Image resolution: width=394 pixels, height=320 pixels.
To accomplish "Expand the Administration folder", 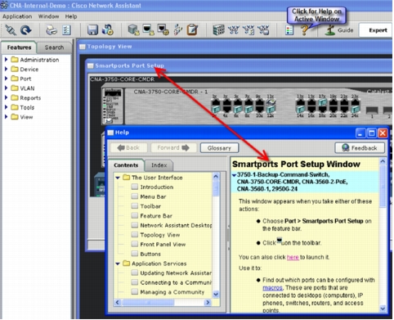I will click(x=7, y=60).
